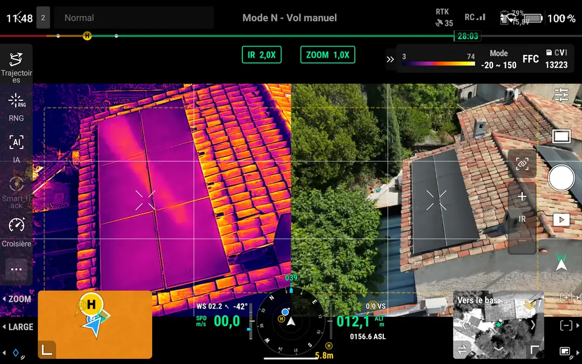582x364 pixels.
Task: Open media playback gallery
Action: click(561, 220)
